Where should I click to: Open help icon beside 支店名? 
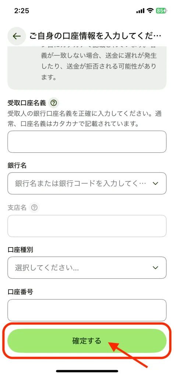[34, 208]
